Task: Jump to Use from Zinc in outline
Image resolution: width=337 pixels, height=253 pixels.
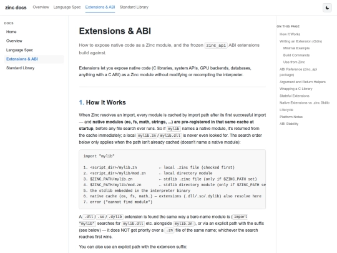Action: click(294, 62)
